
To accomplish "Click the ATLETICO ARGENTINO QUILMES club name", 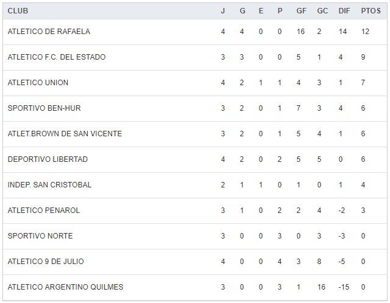I will point(65,287).
